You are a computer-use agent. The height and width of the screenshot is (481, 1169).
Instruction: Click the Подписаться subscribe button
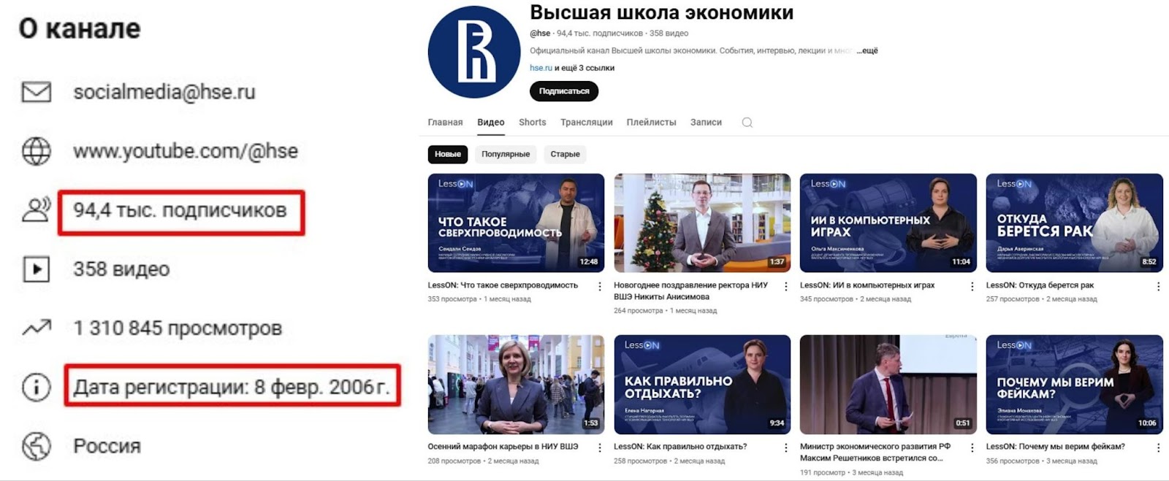pyautogui.click(x=564, y=91)
